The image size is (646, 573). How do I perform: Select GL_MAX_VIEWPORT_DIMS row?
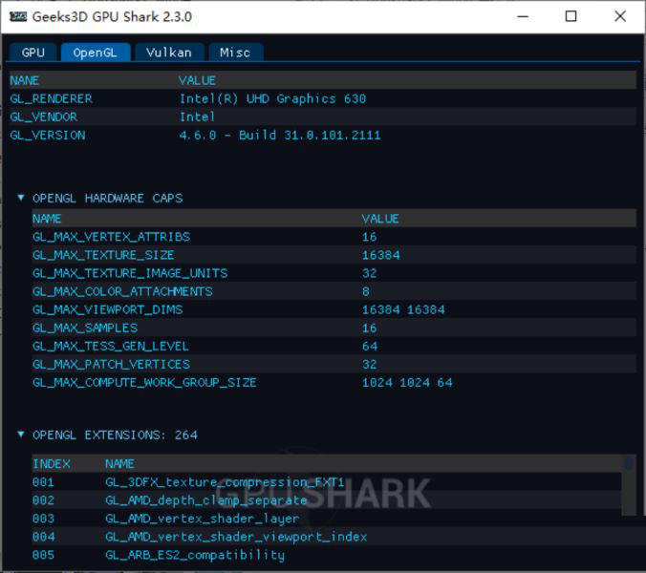click(334, 309)
